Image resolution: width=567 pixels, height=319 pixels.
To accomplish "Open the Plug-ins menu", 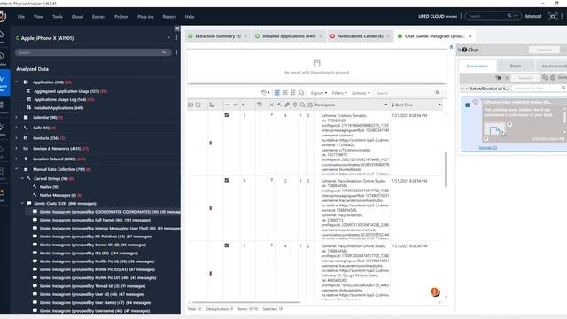I will tap(145, 17).
